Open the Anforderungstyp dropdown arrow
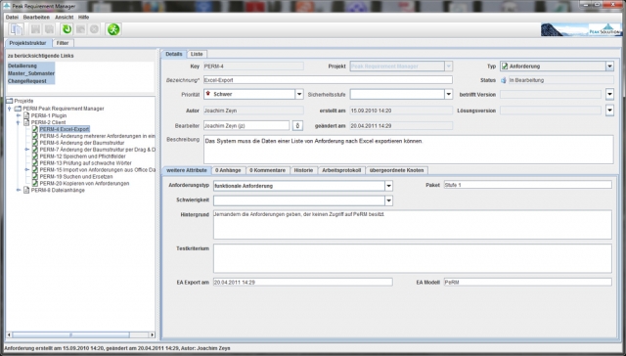Image resolution: width=626 pixels, height=356 pixels. click(x=389, y=186)
